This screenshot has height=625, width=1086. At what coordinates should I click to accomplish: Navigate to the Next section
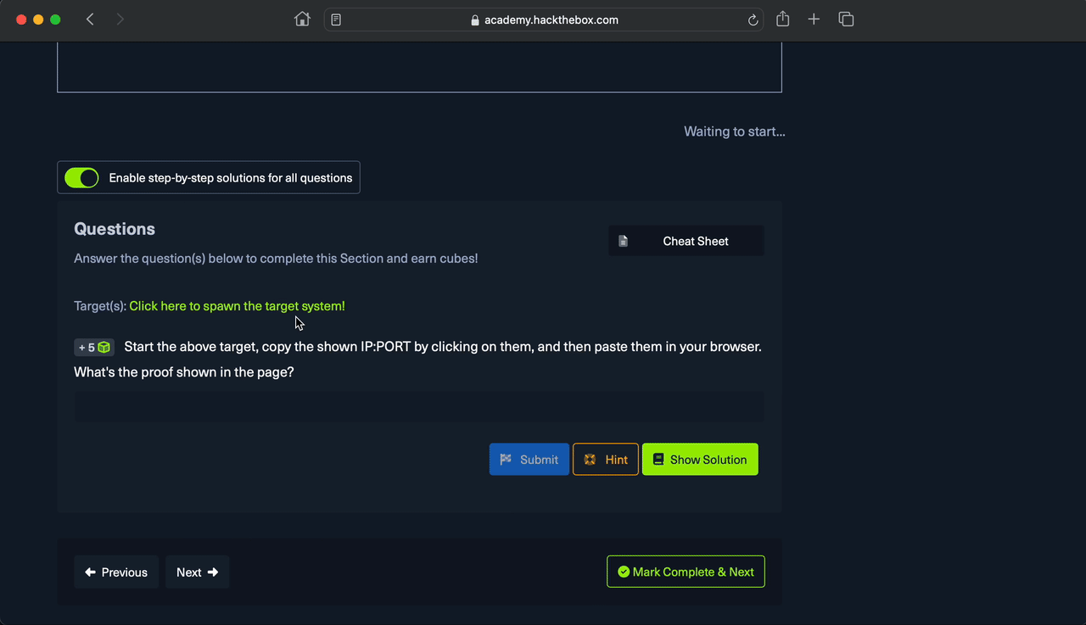tap(197, 572)
